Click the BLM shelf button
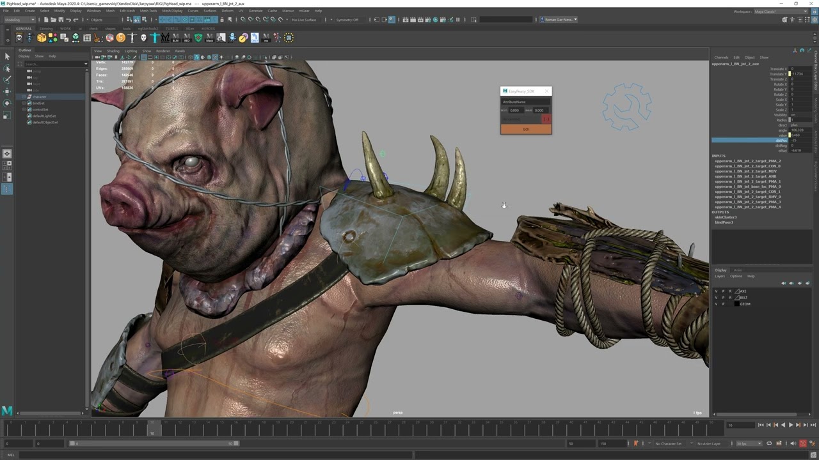This screenshot has height=460, width=819. [x=175, y=38]
